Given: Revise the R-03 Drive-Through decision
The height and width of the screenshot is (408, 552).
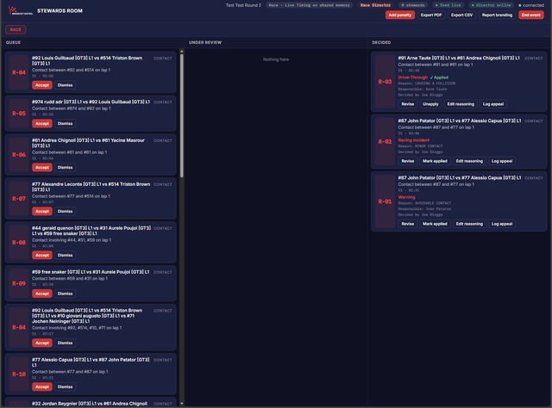Looking at the screenshot, I should [x=408, y=104].
